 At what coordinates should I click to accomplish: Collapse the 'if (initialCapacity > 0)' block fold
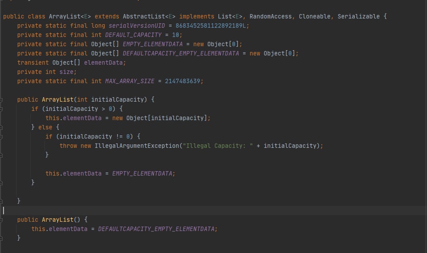pos(1,109)
